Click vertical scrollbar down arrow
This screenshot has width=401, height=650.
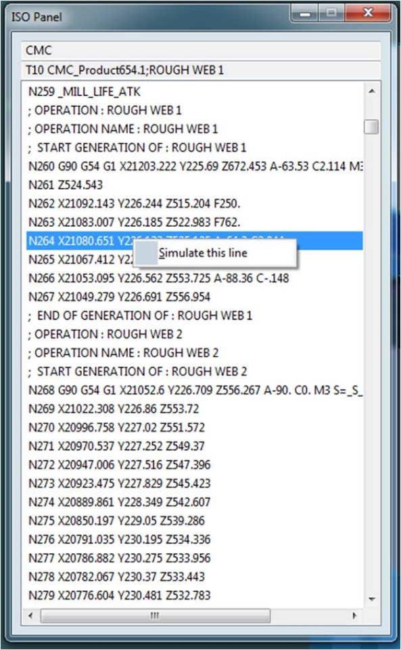tap(372, 599)
